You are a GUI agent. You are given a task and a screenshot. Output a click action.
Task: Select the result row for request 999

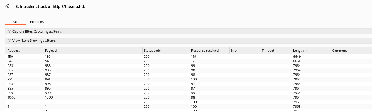tap(188, 93)
